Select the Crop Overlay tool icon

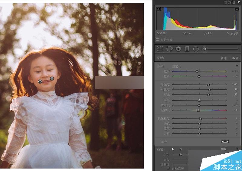pyautogui.click(x=160, y=49)
